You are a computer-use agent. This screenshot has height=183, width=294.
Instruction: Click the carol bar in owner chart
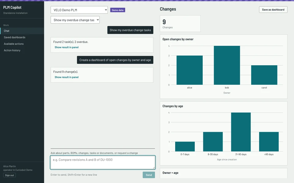pos(264,75)
